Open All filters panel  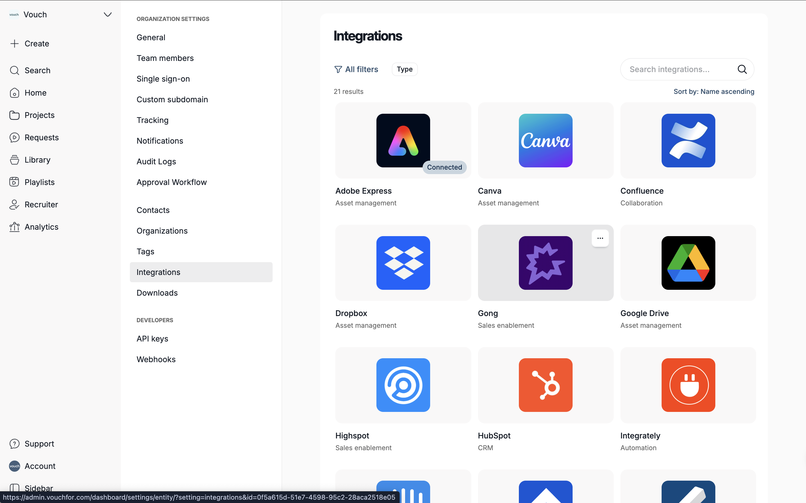pos(356,69)
